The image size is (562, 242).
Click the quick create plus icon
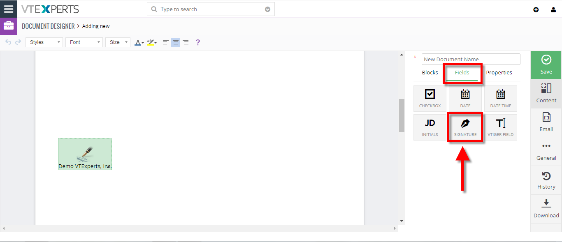click(536, 10)
